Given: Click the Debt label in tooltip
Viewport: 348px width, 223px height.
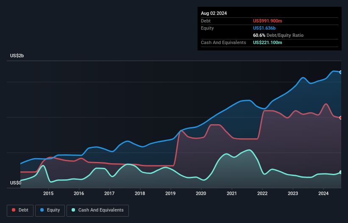Looking at the screenshot, I should pos(206,21).
